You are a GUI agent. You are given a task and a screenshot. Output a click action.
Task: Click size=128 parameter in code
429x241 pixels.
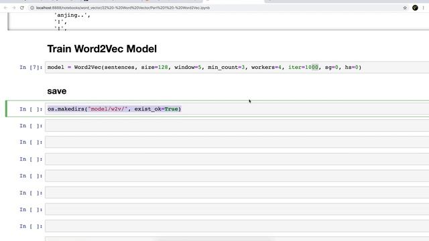click(155, 67)
